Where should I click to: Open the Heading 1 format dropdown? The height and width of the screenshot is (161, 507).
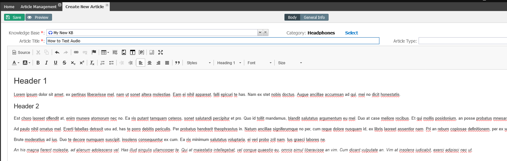pos(229,63)
